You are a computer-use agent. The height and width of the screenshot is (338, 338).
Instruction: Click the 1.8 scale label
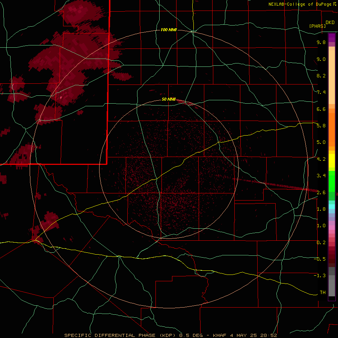coord(321,209)
